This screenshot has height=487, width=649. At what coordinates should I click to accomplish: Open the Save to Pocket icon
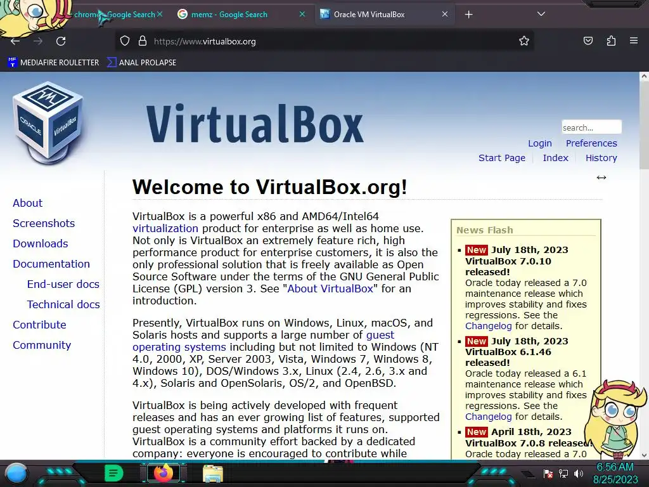[x=588, y=41]
